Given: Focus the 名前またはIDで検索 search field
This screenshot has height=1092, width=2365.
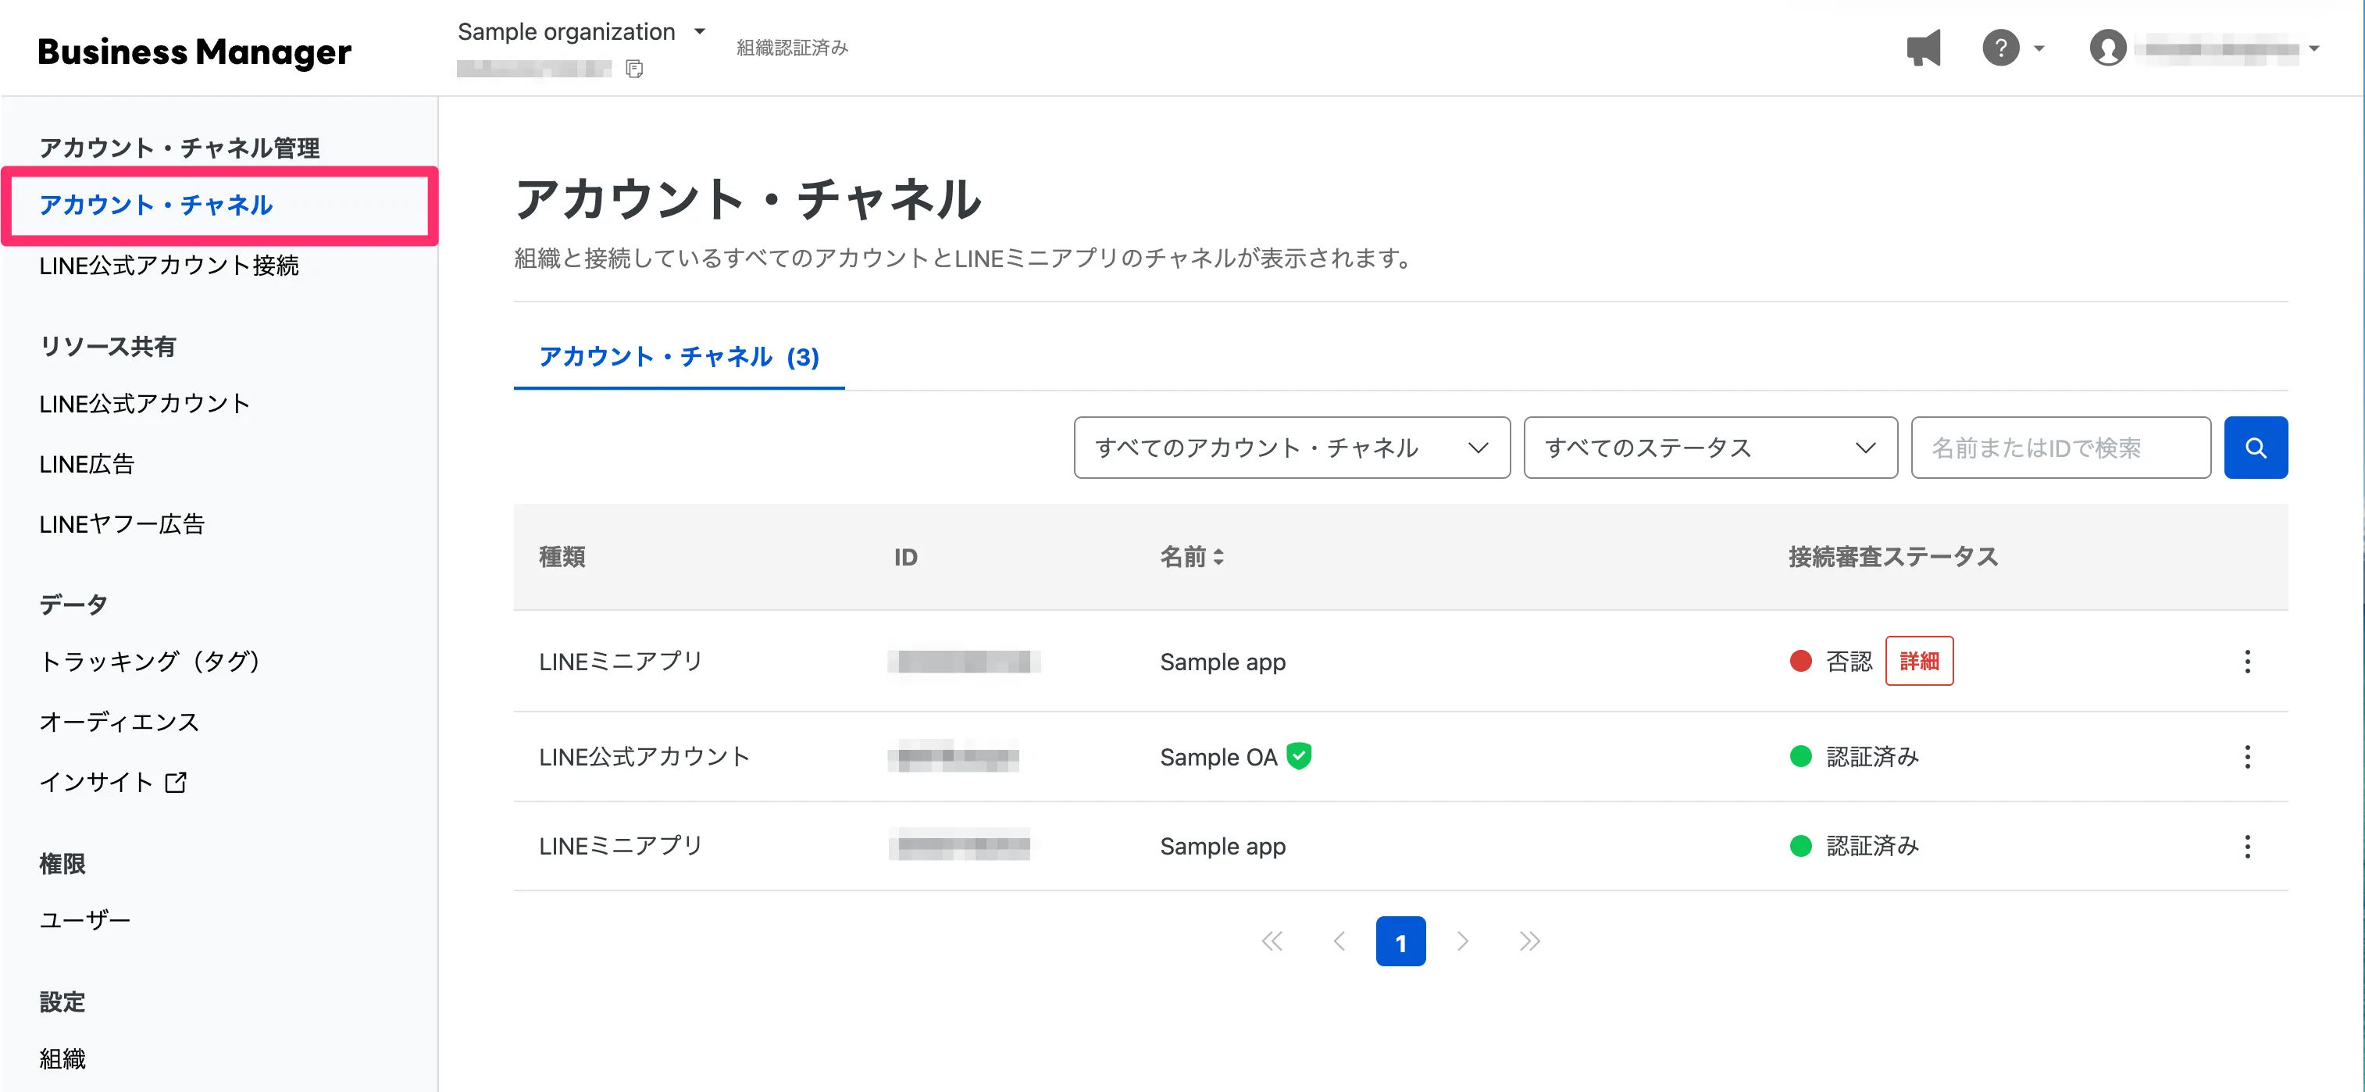Looking at the screenshot, I should (2060, 448).
